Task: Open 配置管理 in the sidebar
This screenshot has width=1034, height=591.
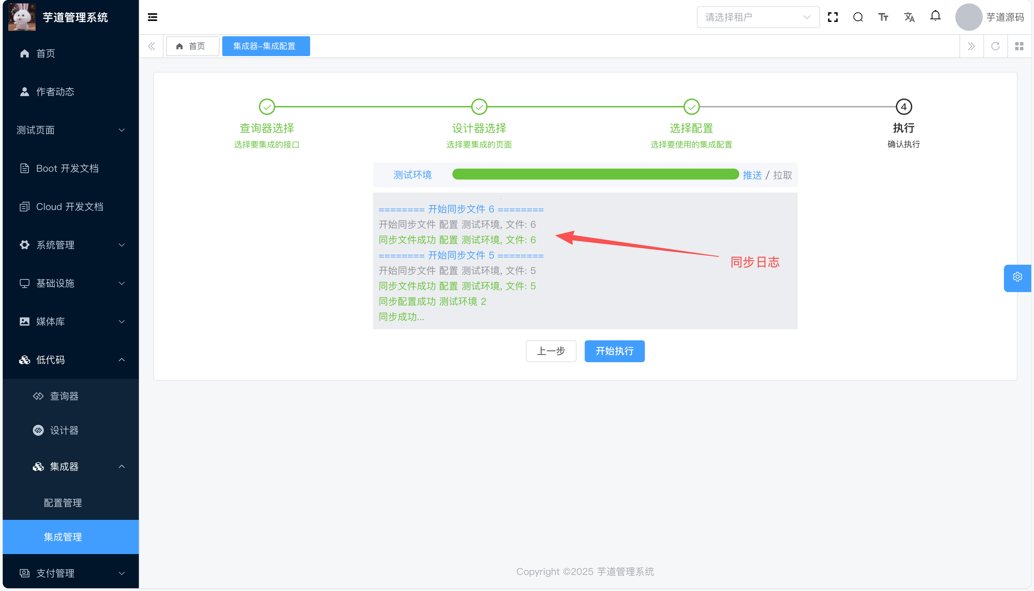Action: point(63,503)
